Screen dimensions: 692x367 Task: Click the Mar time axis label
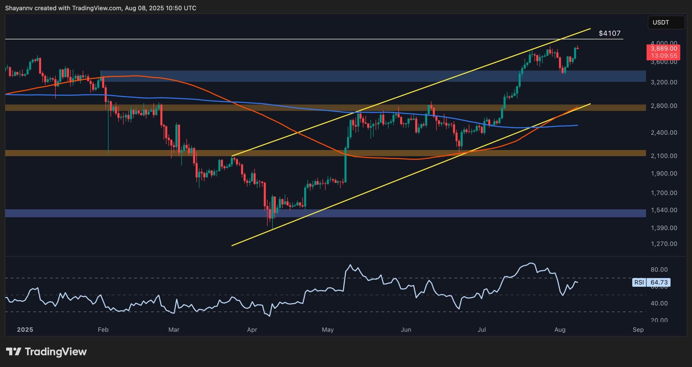[174, 330]
